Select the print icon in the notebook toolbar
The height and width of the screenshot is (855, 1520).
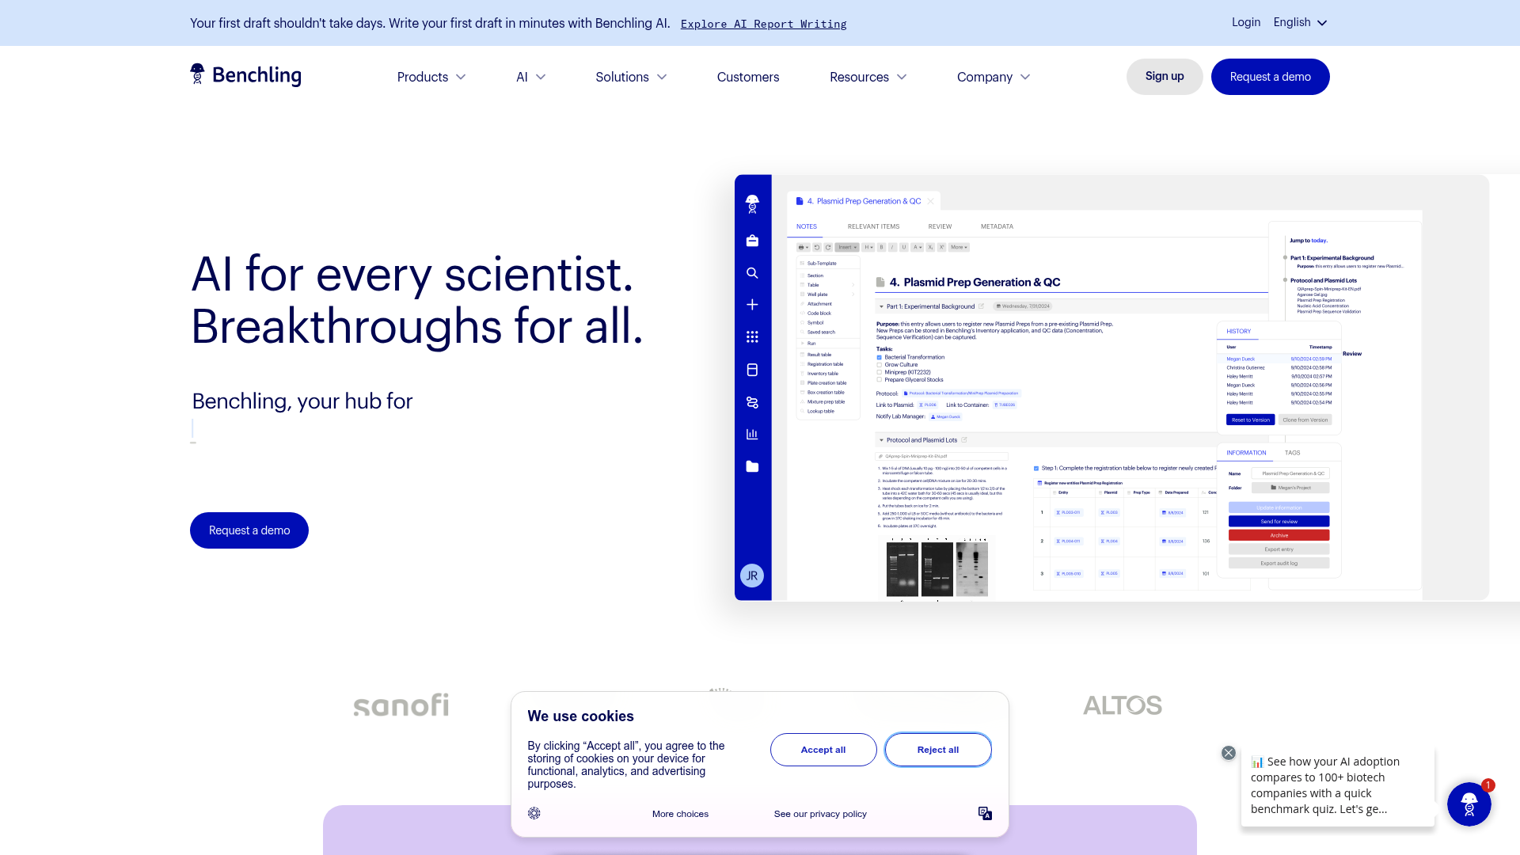pos(802,247)
